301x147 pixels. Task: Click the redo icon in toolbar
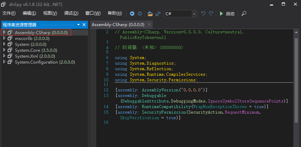click(x=211, y=14)
